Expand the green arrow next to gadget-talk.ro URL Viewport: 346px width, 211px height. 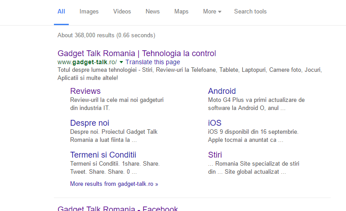click(121, 62)
